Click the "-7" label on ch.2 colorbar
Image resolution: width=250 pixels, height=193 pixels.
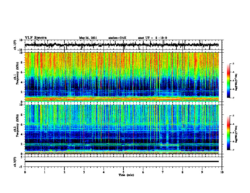[x=233, y=150]
